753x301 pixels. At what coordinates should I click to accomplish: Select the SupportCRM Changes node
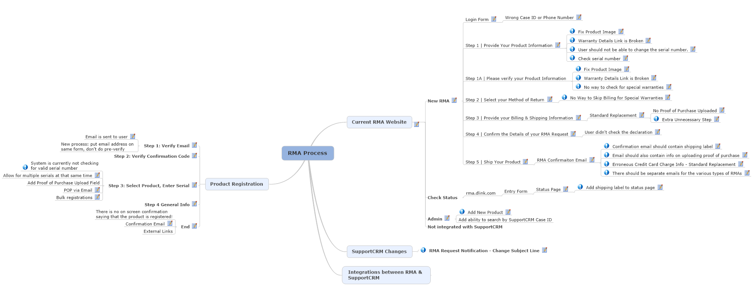pos(379,251)
